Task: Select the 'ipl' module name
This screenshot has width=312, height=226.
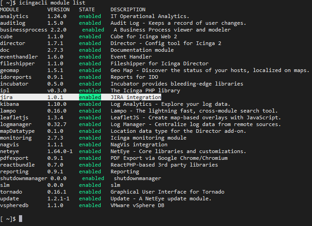Action: click(x=5, y=90)
